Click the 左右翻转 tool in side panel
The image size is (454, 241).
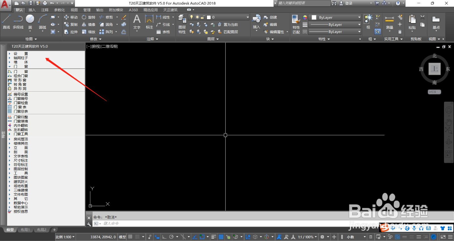click(x=18, y=130)
